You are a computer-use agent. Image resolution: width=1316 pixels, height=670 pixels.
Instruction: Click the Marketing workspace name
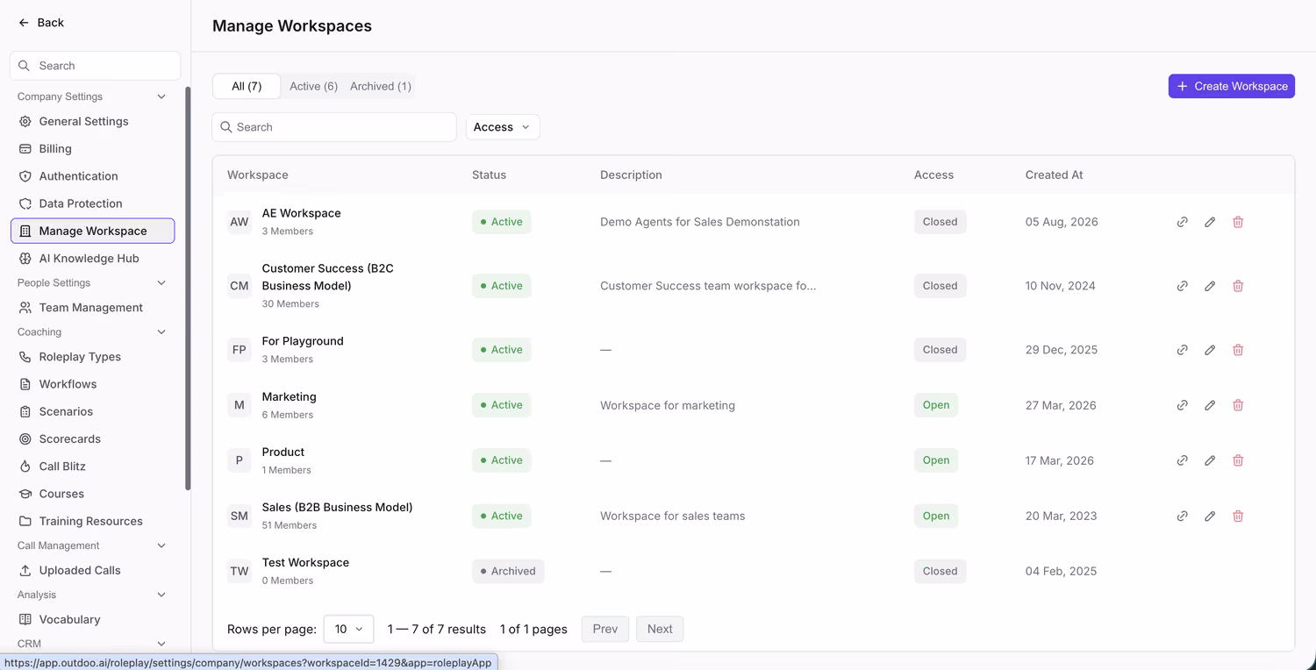click(x=289, y=397)
